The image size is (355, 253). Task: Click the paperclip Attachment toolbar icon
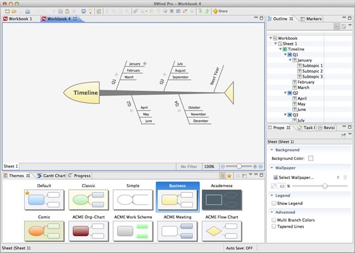[x=135, y=11]
